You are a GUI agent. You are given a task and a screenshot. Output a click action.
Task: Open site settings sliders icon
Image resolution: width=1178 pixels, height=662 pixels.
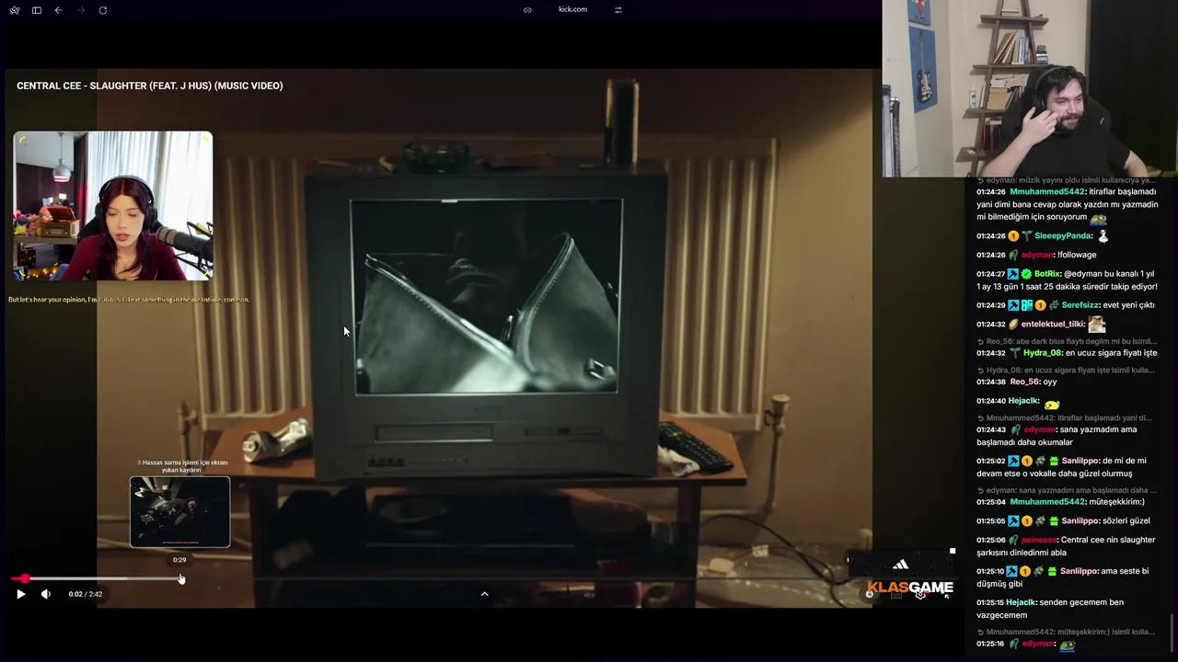pos(618,10)
